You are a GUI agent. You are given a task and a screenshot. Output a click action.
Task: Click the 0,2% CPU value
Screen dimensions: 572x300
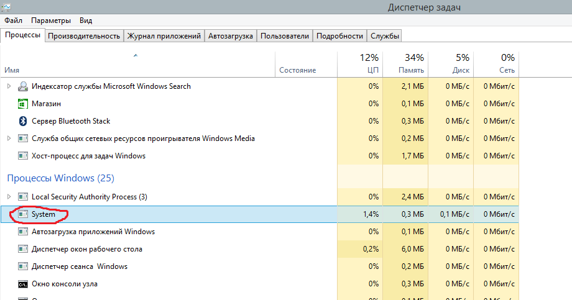371,249
